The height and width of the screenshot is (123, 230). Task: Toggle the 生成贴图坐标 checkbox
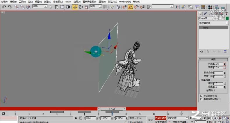point(202,96)
